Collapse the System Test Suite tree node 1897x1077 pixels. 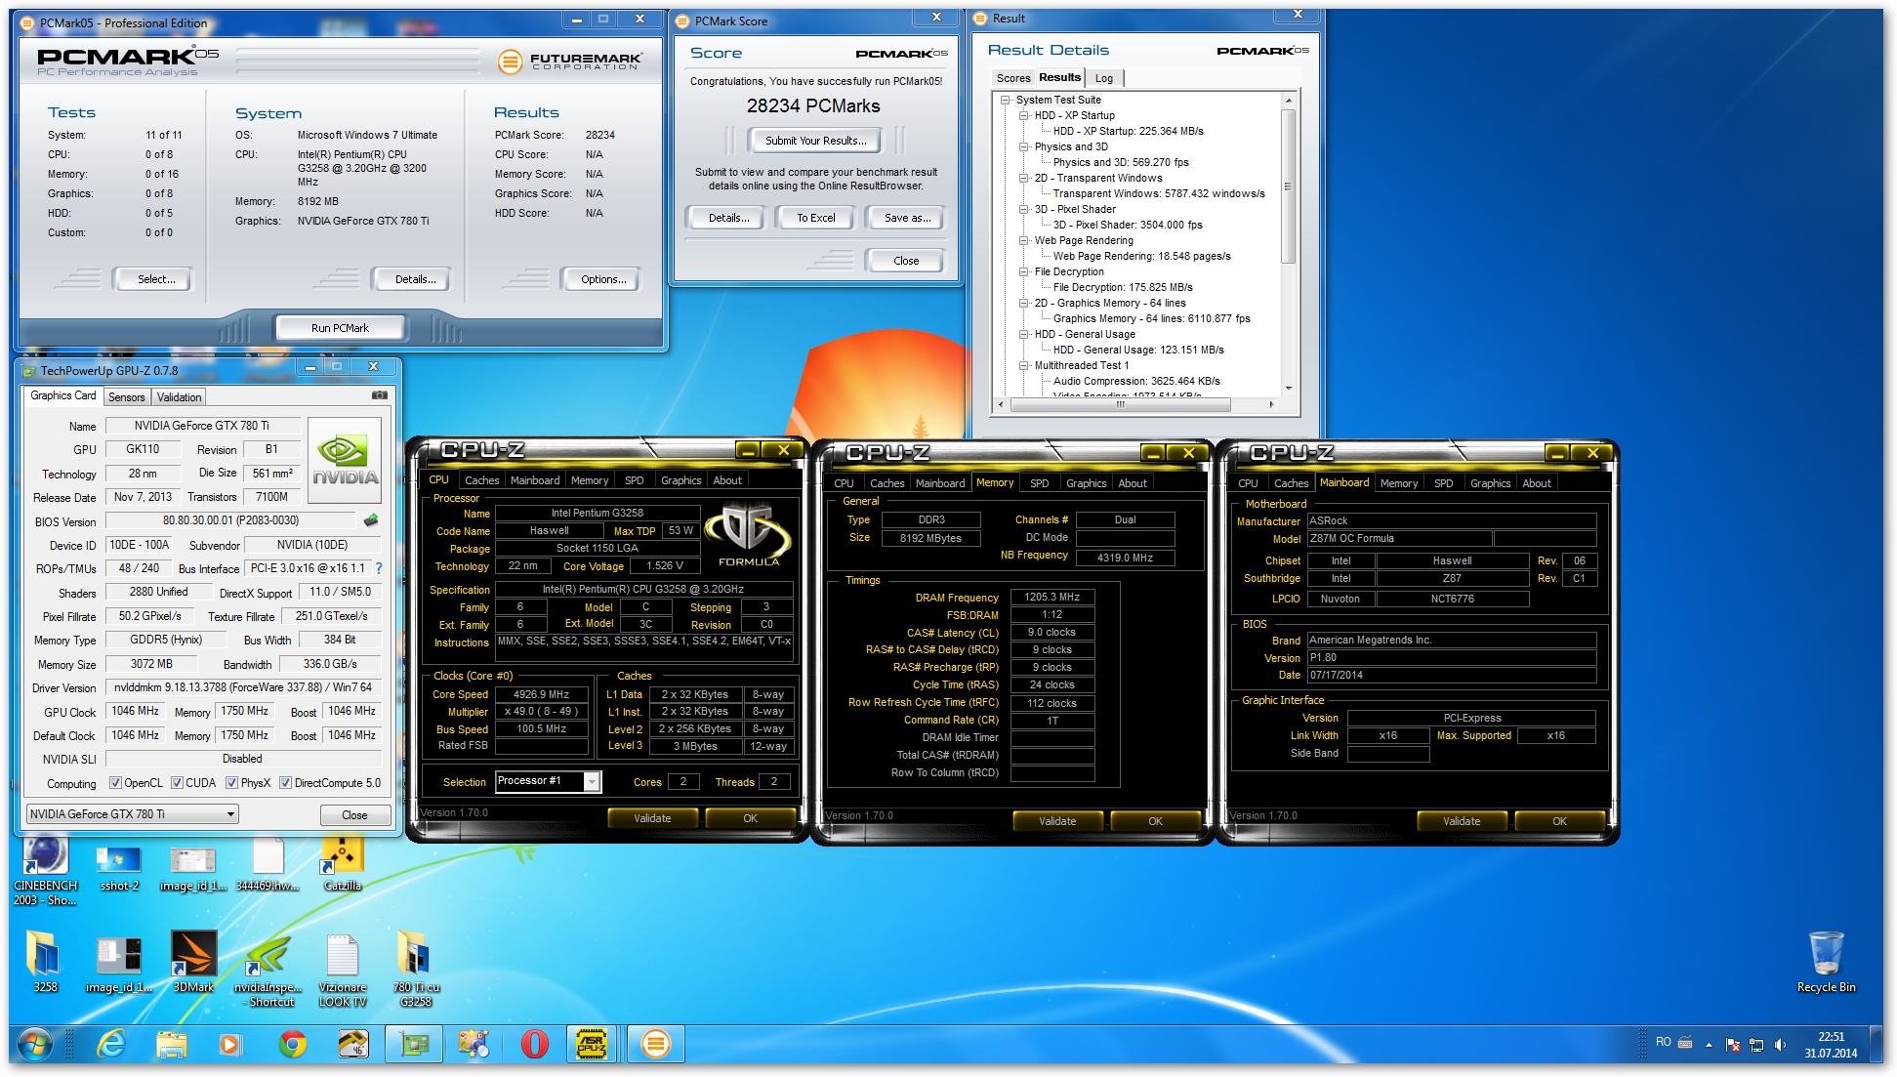tap(1005, 100)
